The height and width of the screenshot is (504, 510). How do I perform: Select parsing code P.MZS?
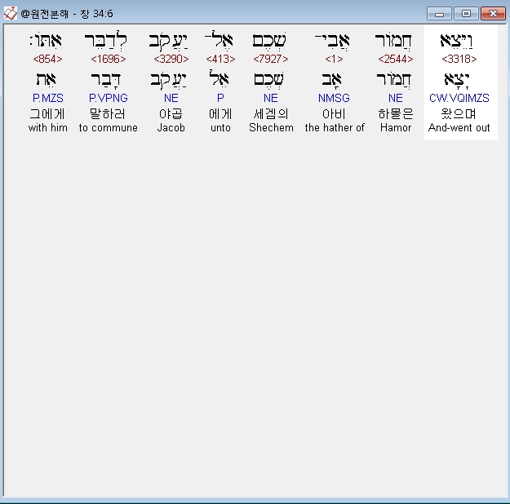click(x=48, y=98)
